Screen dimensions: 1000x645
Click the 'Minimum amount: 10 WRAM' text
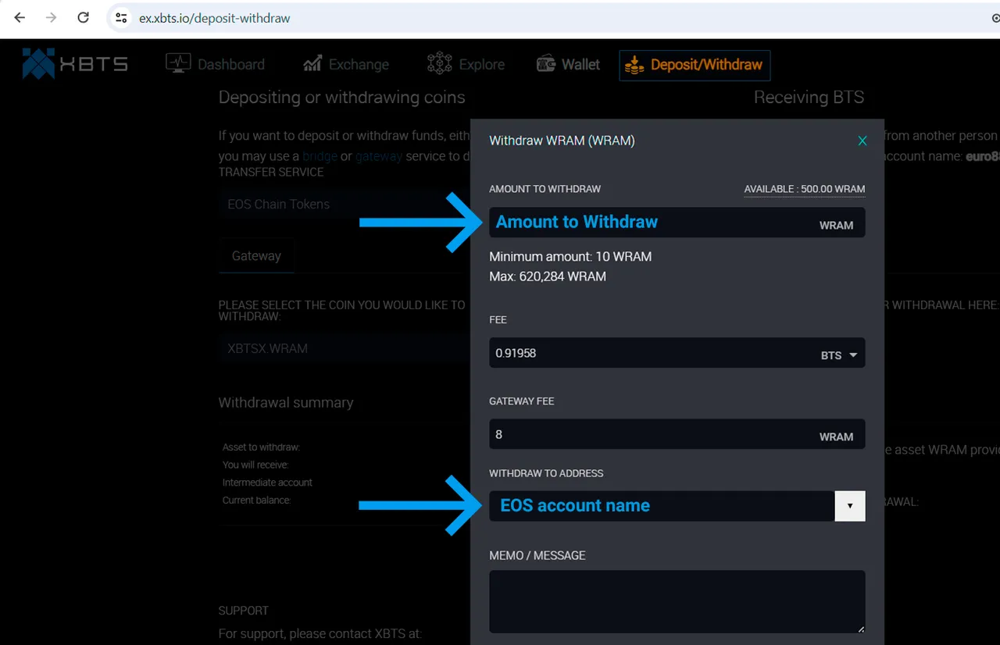pos(570,256)
